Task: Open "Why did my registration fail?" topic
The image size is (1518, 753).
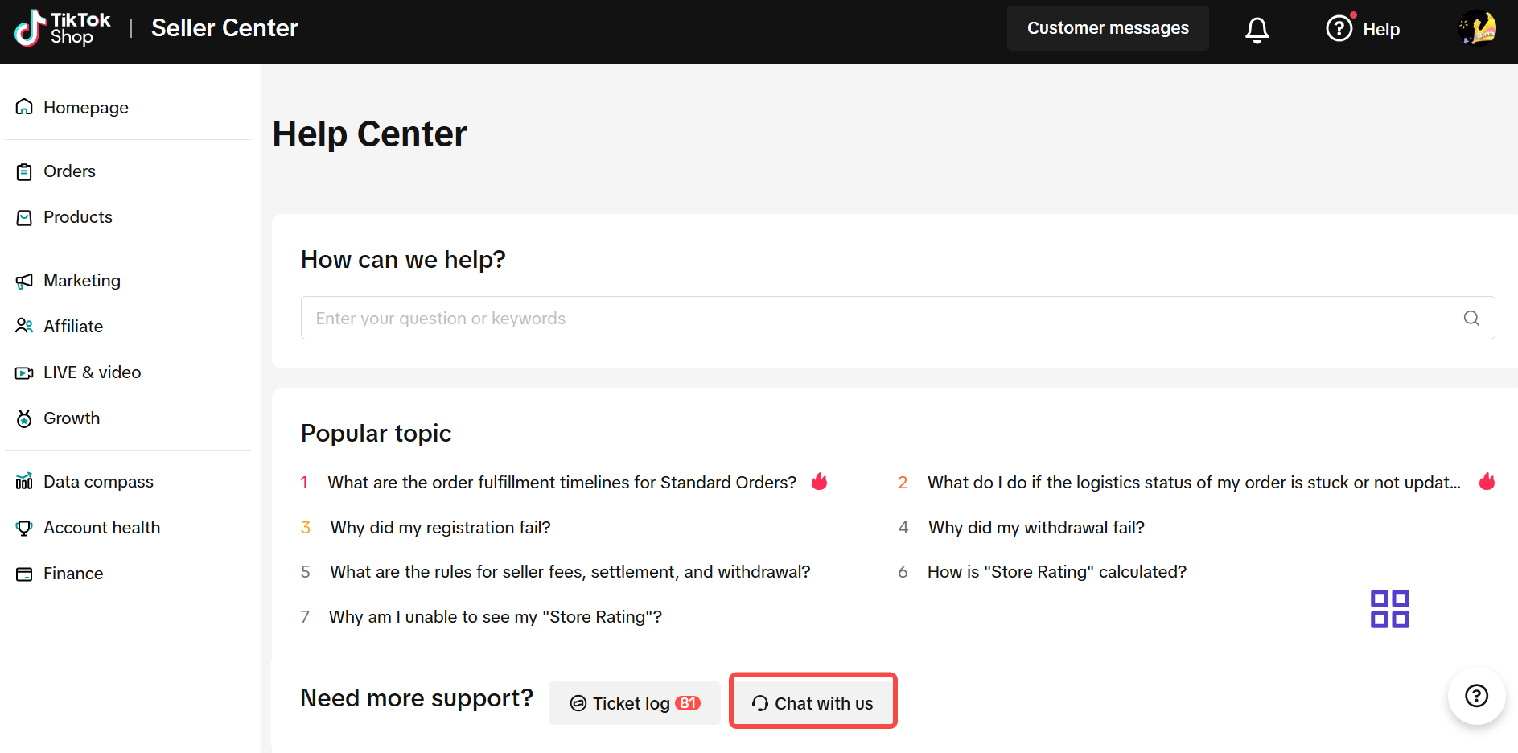Action: (x=440, y=528)
